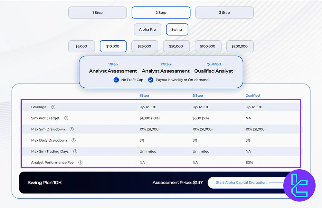Click the Assessment Price: $147 text
The image size is (322, 208).
coord(178,183)
